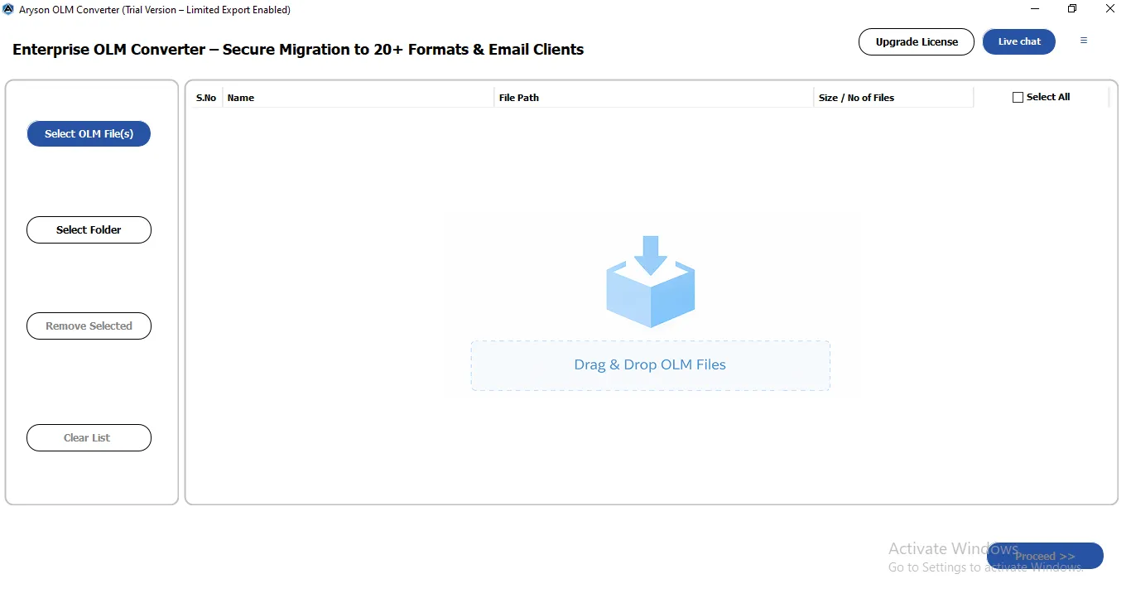Screen dimensions: 1131x603
Task: Click the blue box download icon
Action: point(650,282)
